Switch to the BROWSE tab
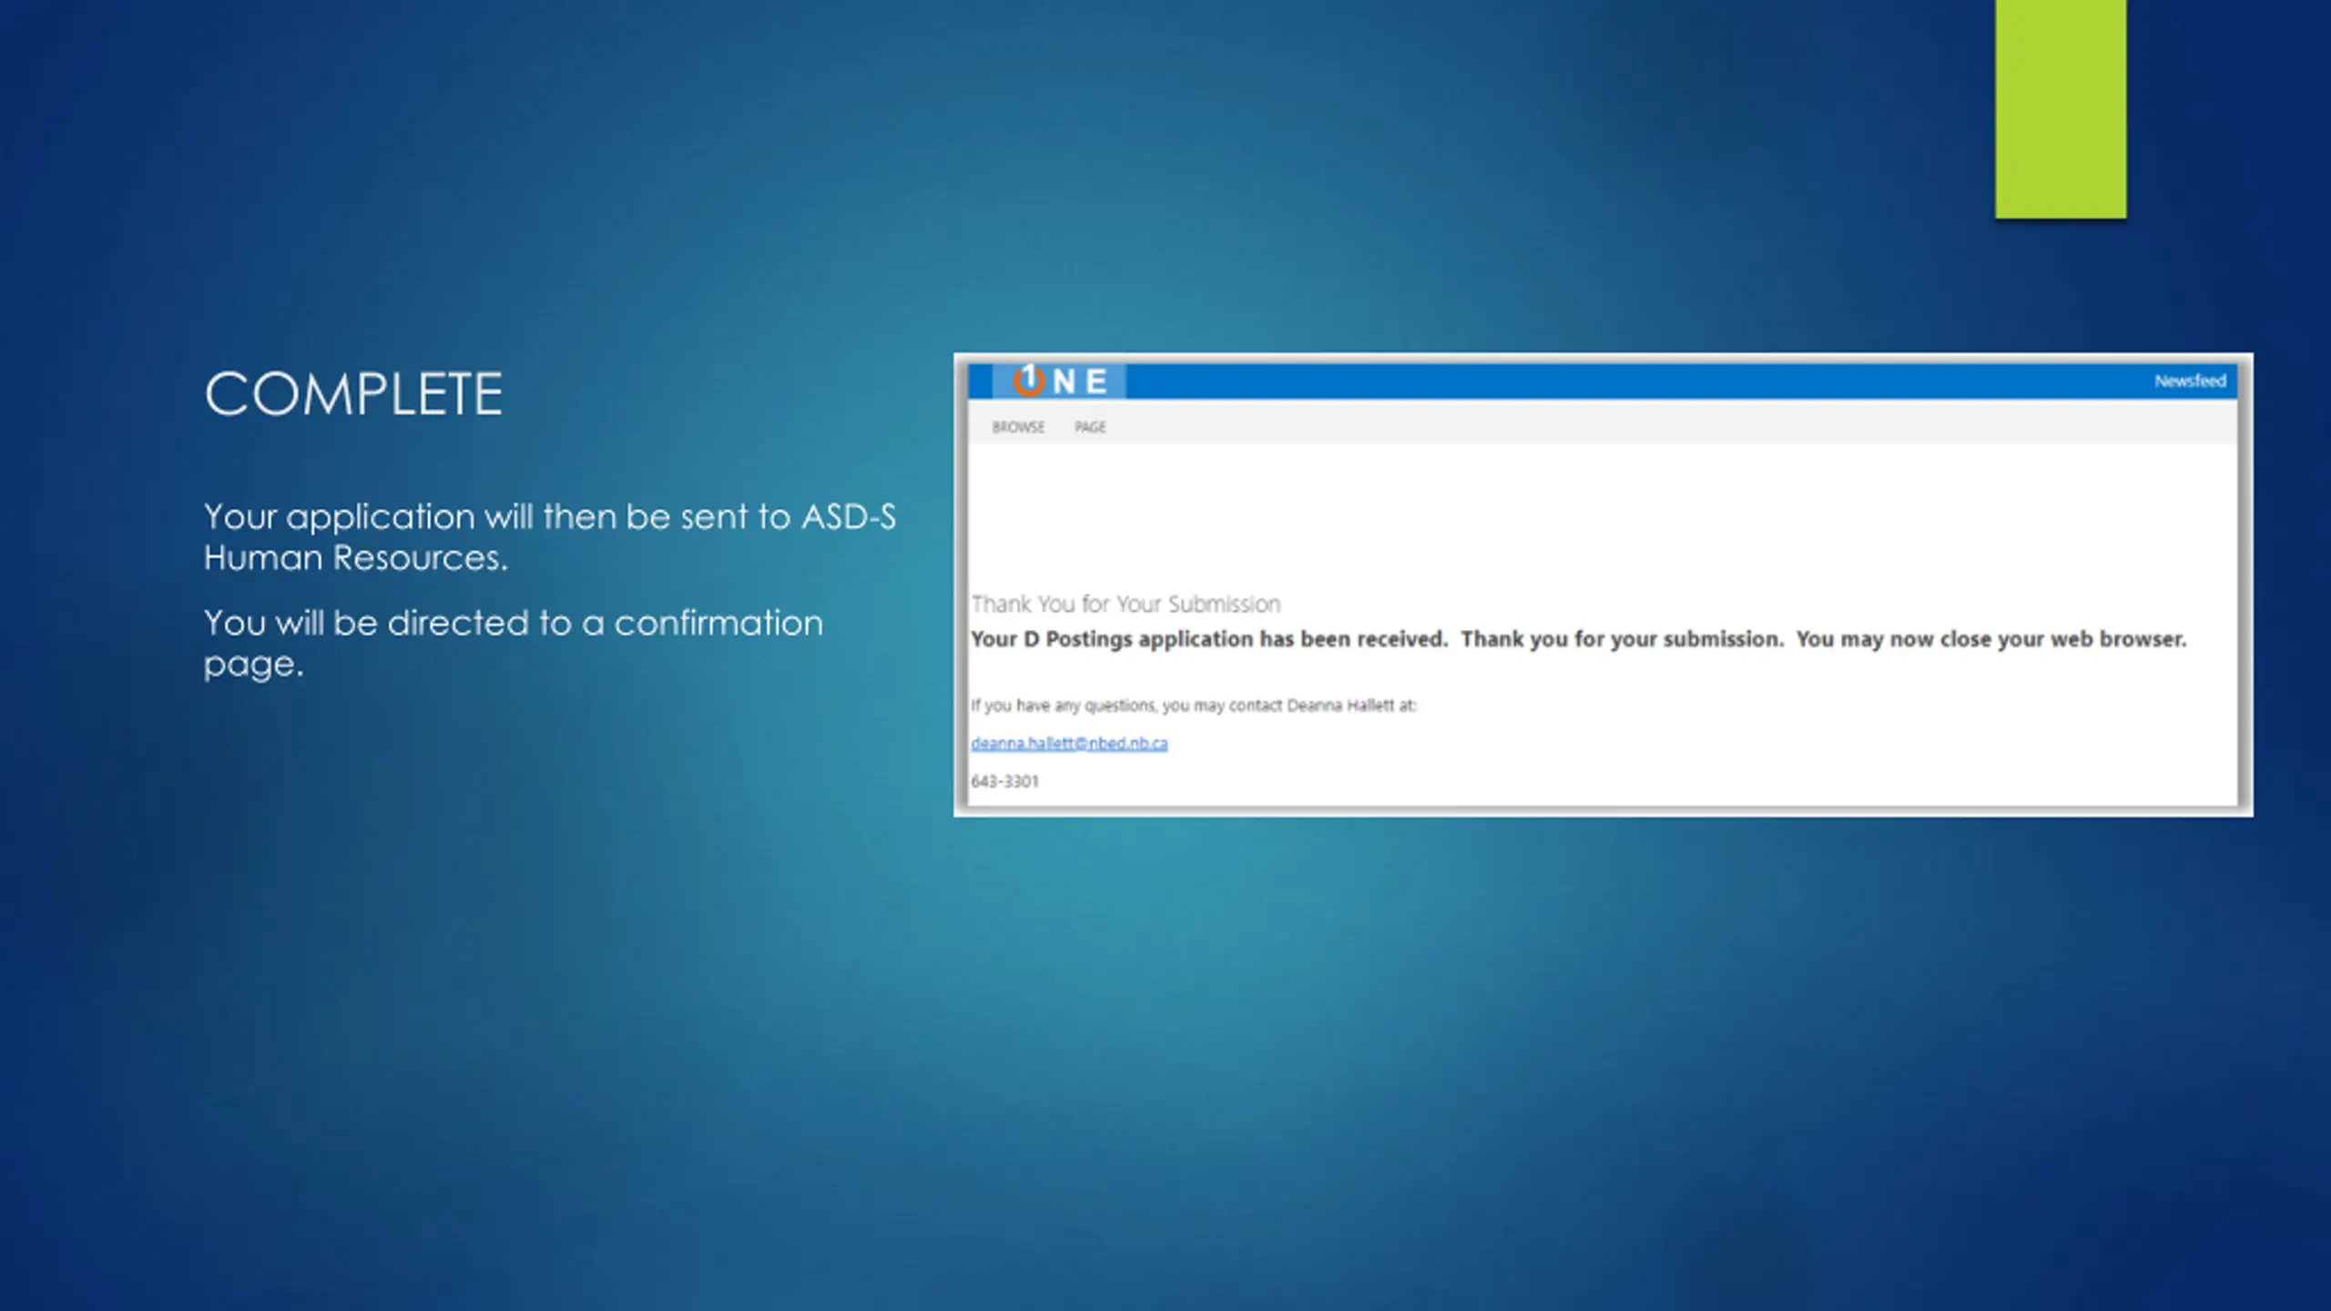 1018,427
